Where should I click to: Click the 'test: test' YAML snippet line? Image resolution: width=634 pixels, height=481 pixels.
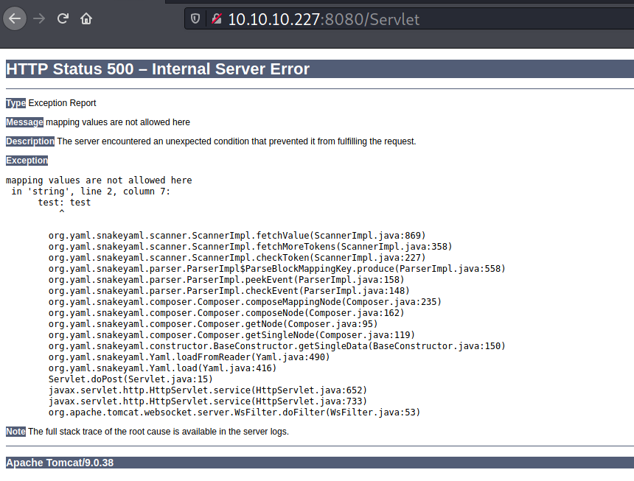coord(64,203)
